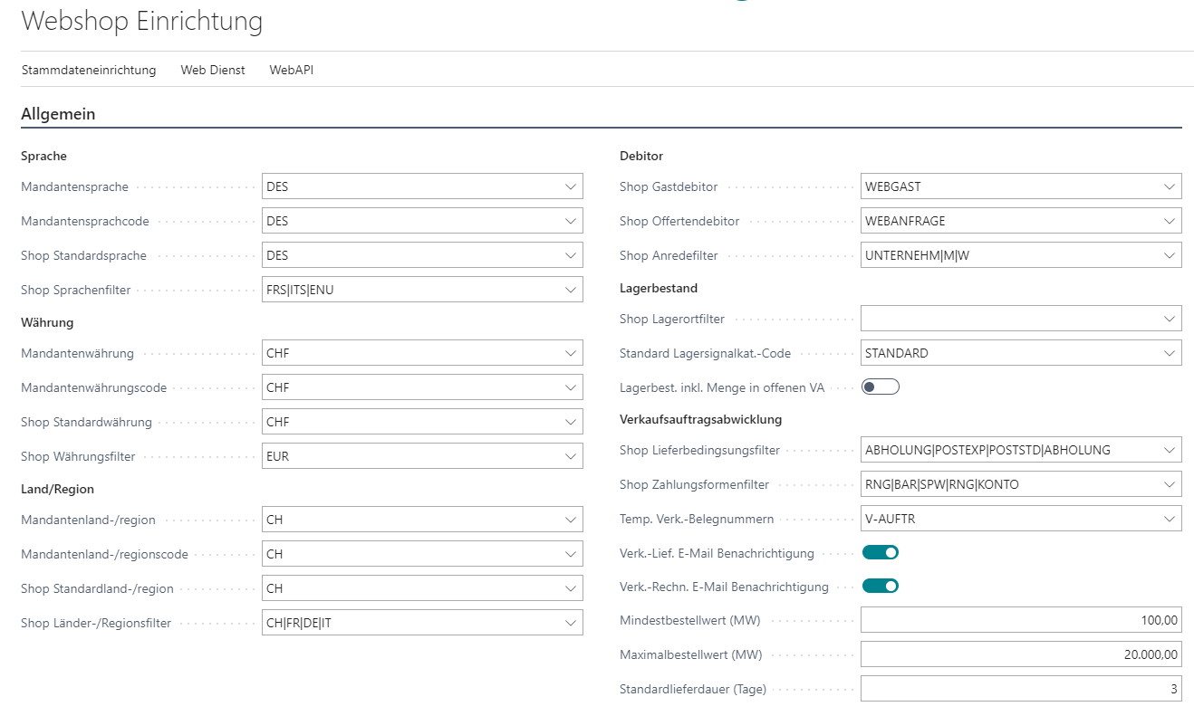Screen dimensions: 1194x716
Task: Click the Shop Anredefilter value UNTERNEHM|M|W
Action: tap(917, 255)
